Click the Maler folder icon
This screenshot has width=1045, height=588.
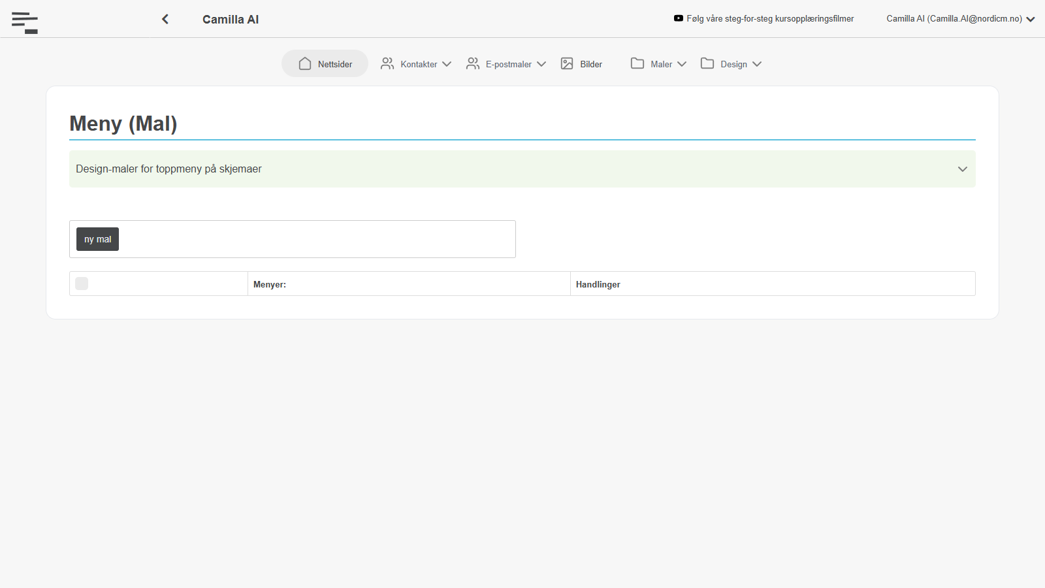637,63
